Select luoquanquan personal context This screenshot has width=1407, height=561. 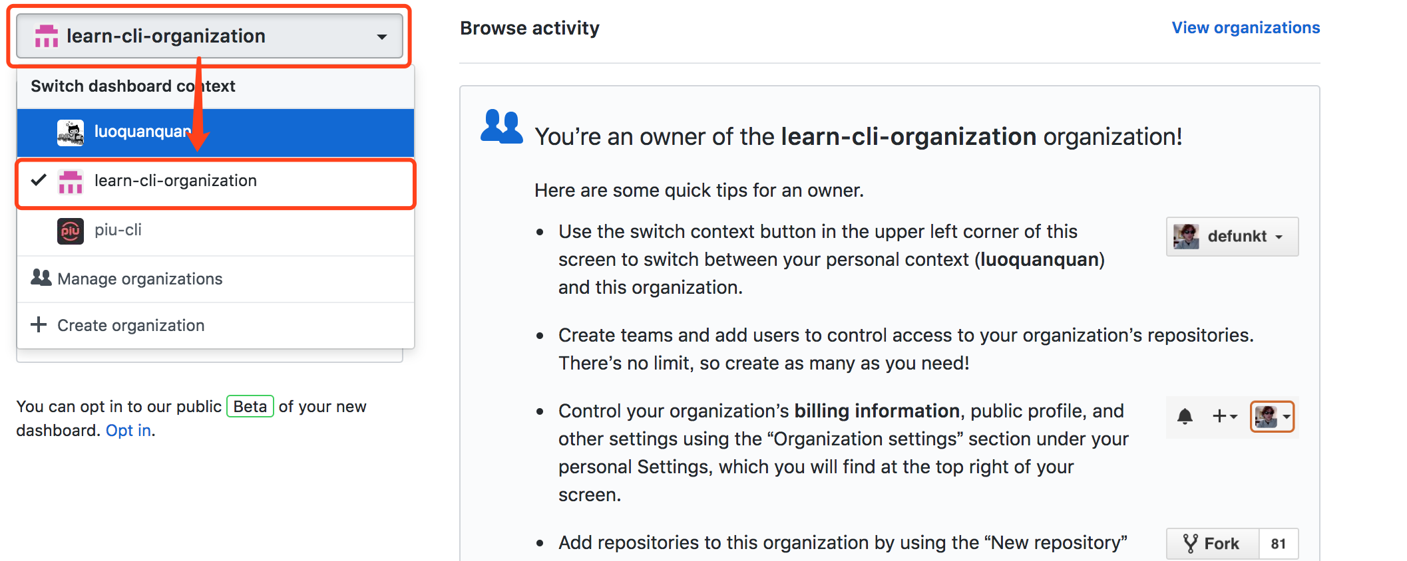pos(142,132)
